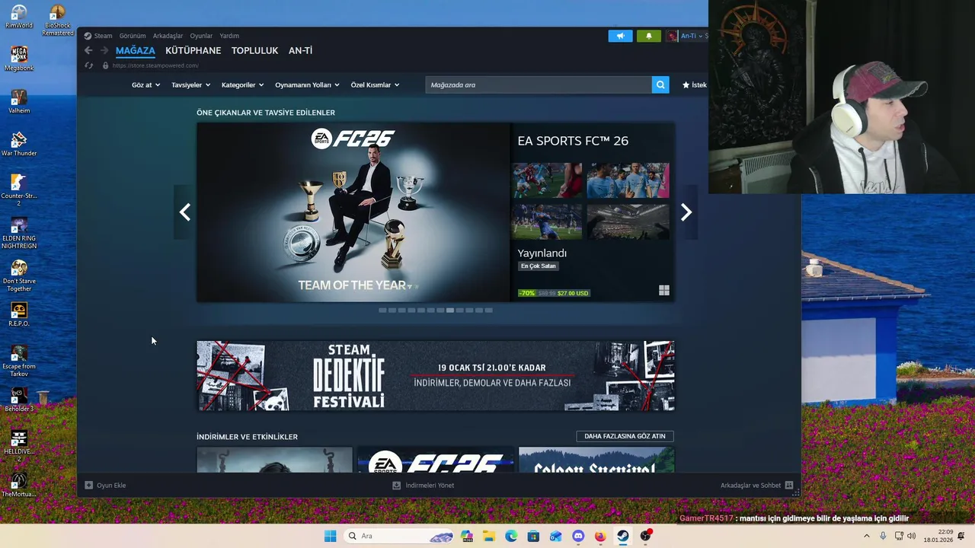Click the EA SPORTS FC™ 26 title
This screenshot has width=975, height=548.
573,141
